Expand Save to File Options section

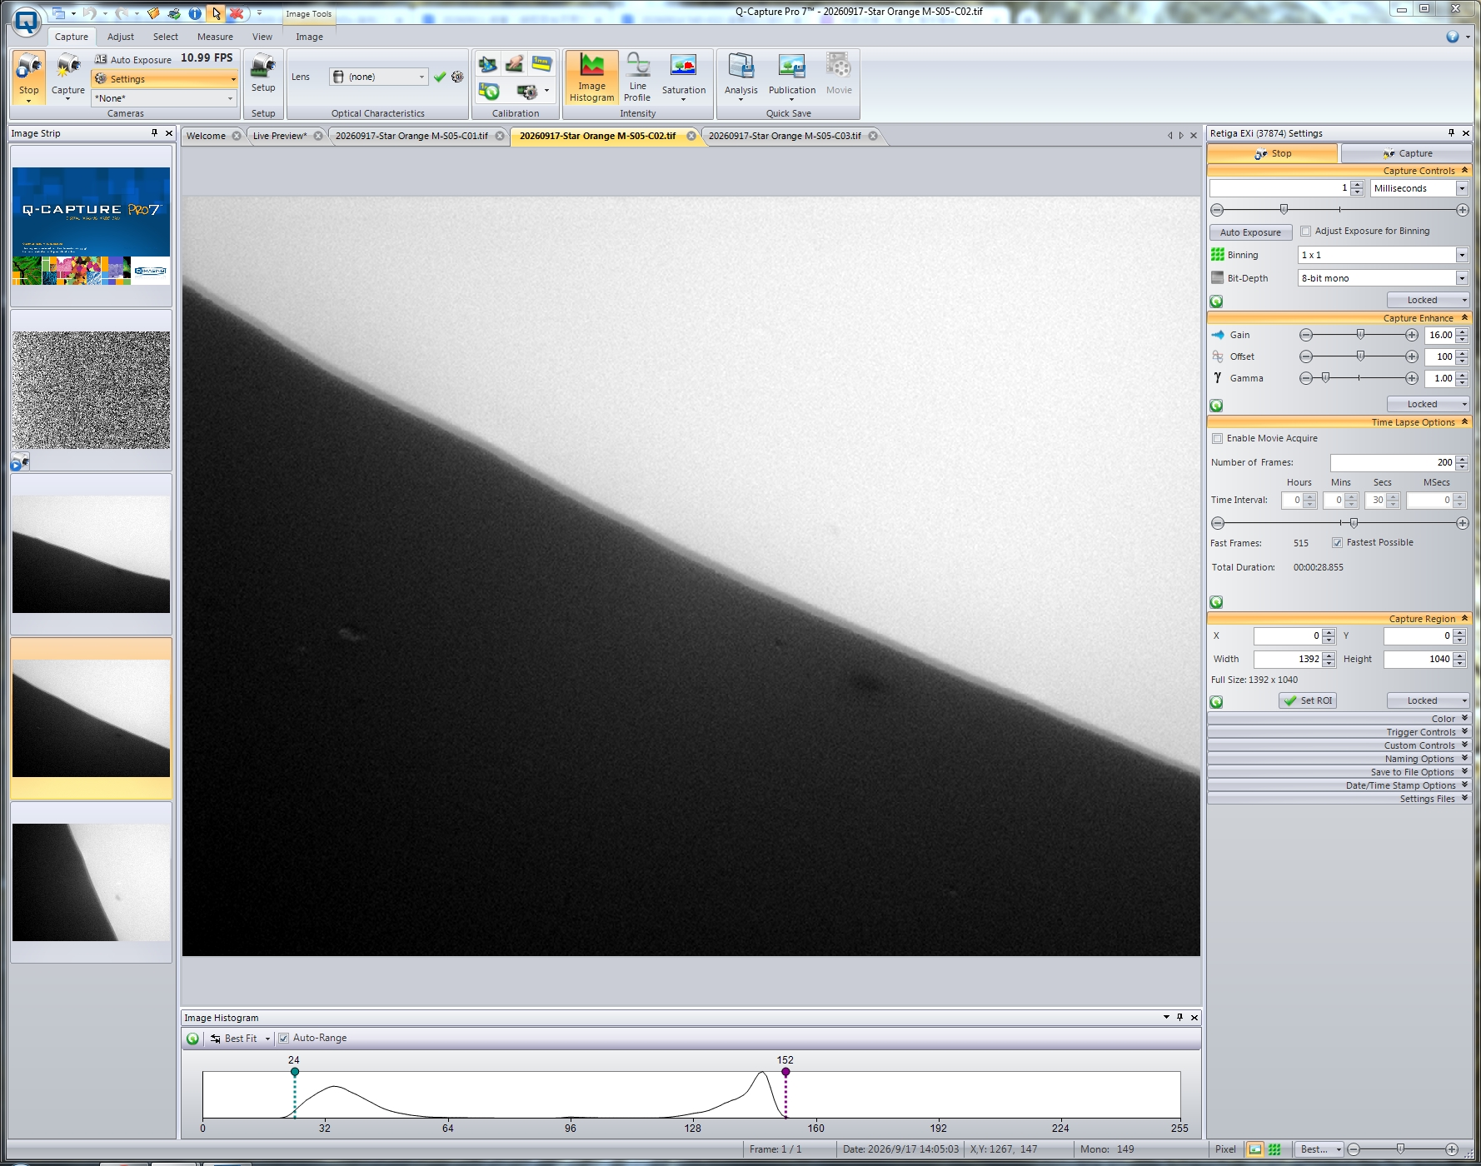point(1339,772)
